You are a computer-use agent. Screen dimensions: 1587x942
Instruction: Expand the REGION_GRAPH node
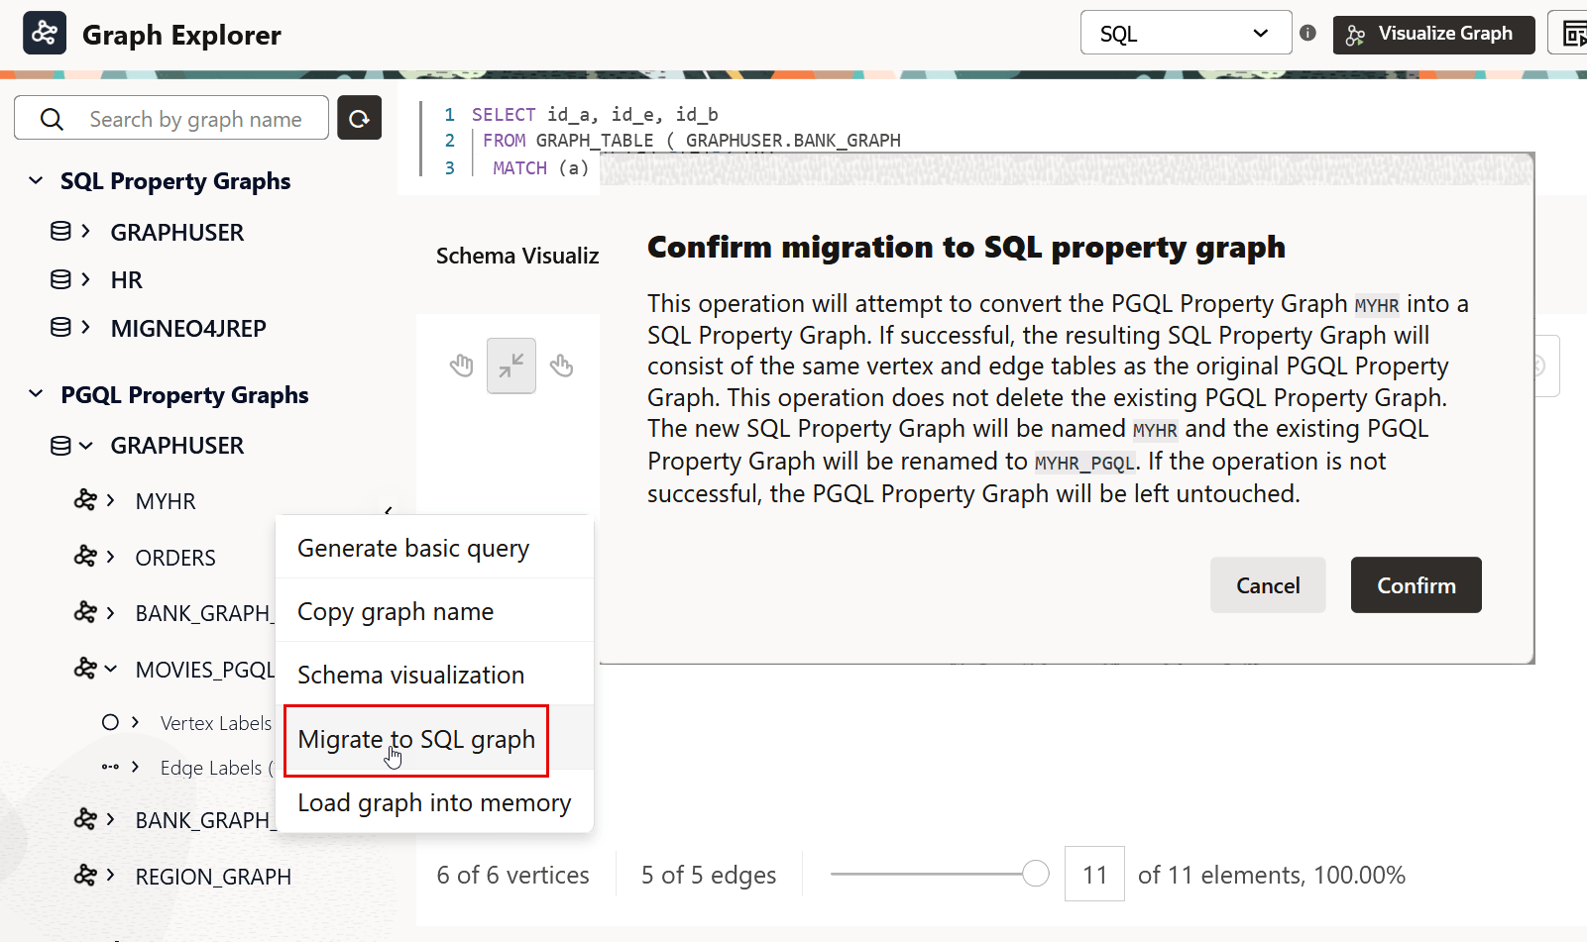click(111, 876)
